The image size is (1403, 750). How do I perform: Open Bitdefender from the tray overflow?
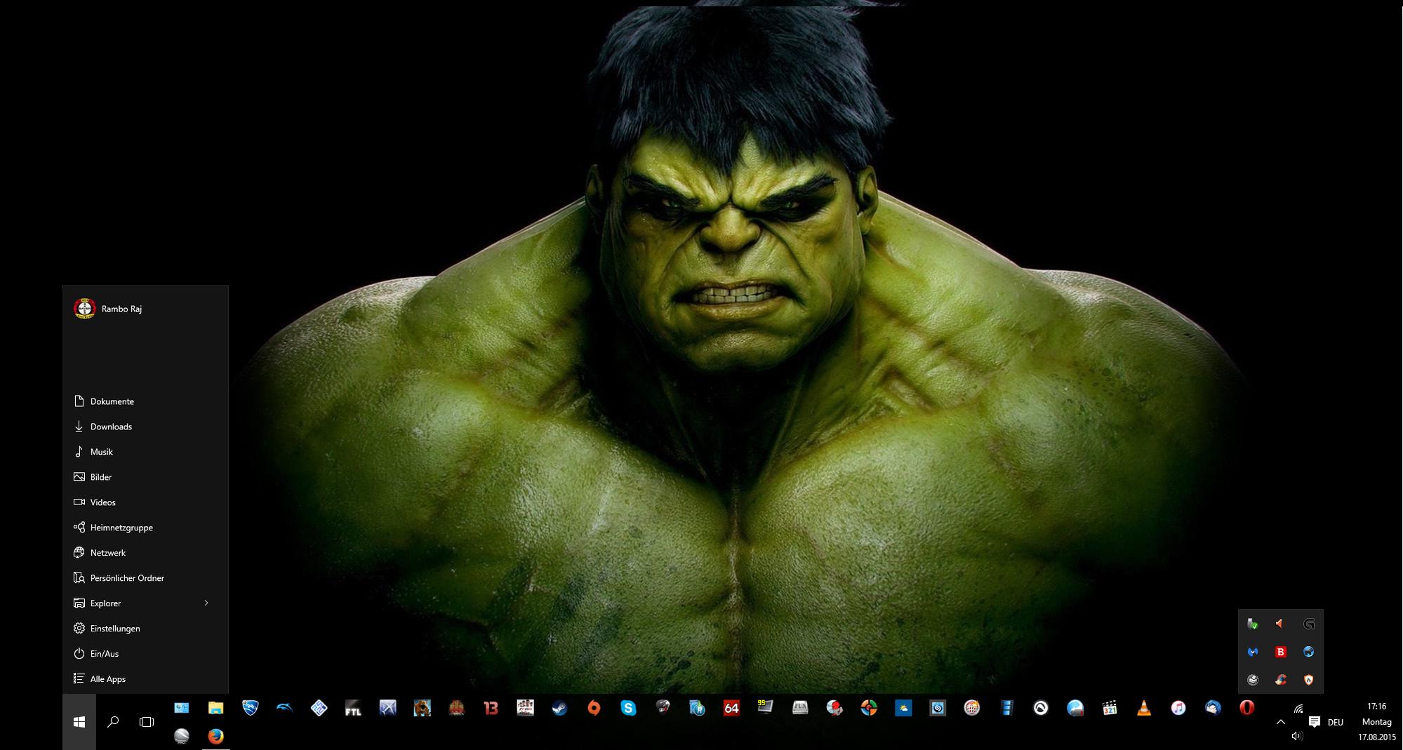pyautogui.click(x=1281, y=652)
